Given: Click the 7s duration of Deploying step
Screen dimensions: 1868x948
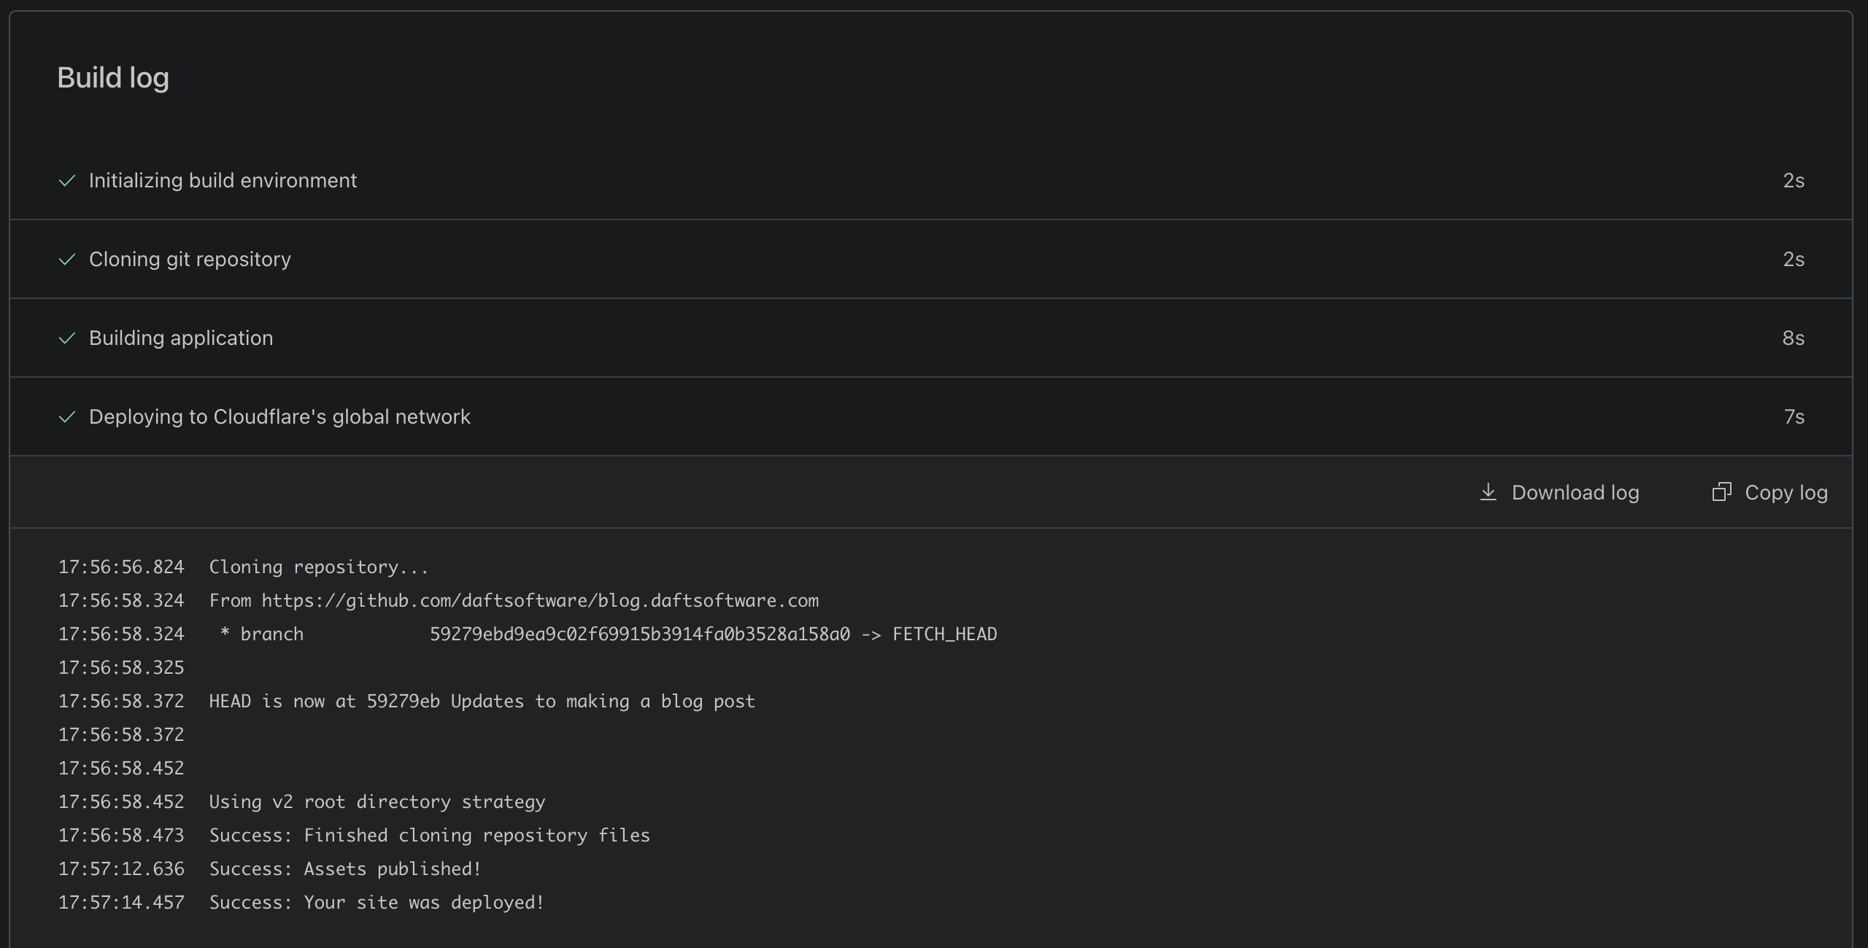Looking at the screenshot, I should 1794,417.
